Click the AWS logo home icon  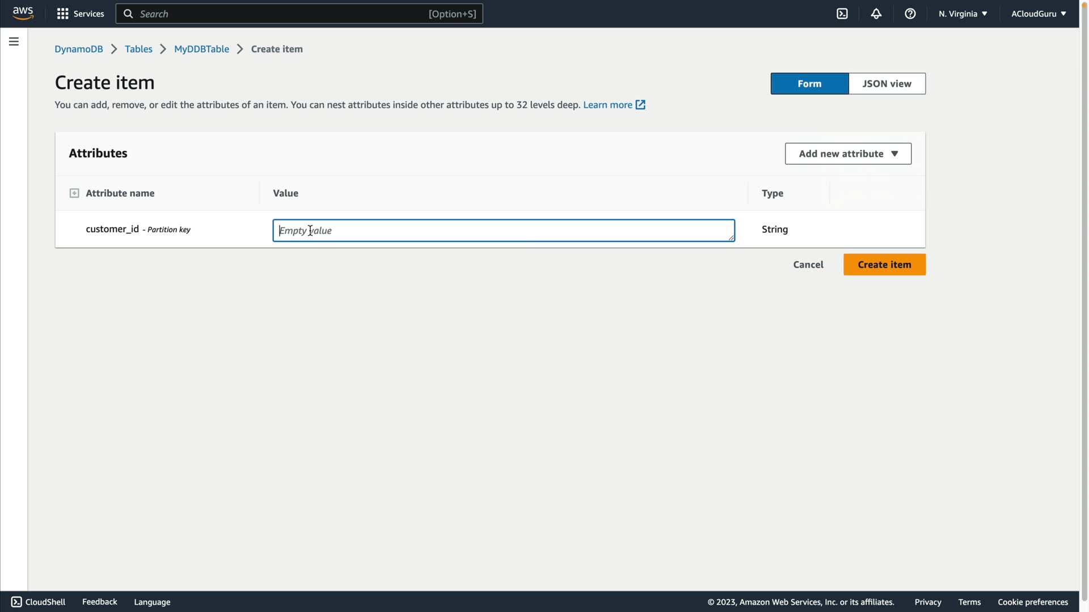pos(23,13)
